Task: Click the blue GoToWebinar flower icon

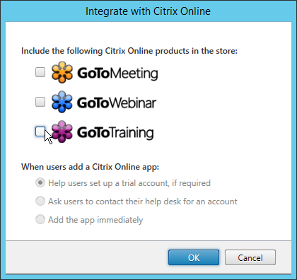Action: click(62, 102)
